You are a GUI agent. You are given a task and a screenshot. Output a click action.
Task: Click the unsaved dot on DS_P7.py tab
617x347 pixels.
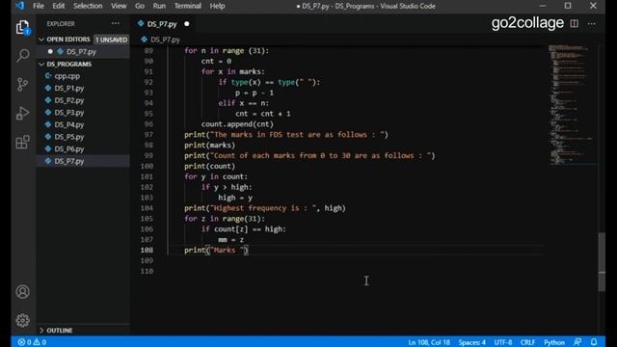186,24
